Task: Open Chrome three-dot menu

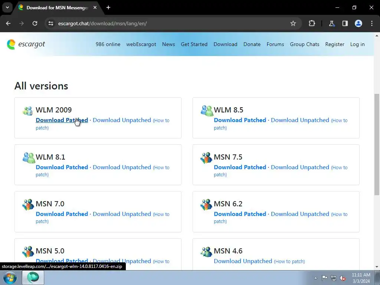Action: tap(372, 23)
